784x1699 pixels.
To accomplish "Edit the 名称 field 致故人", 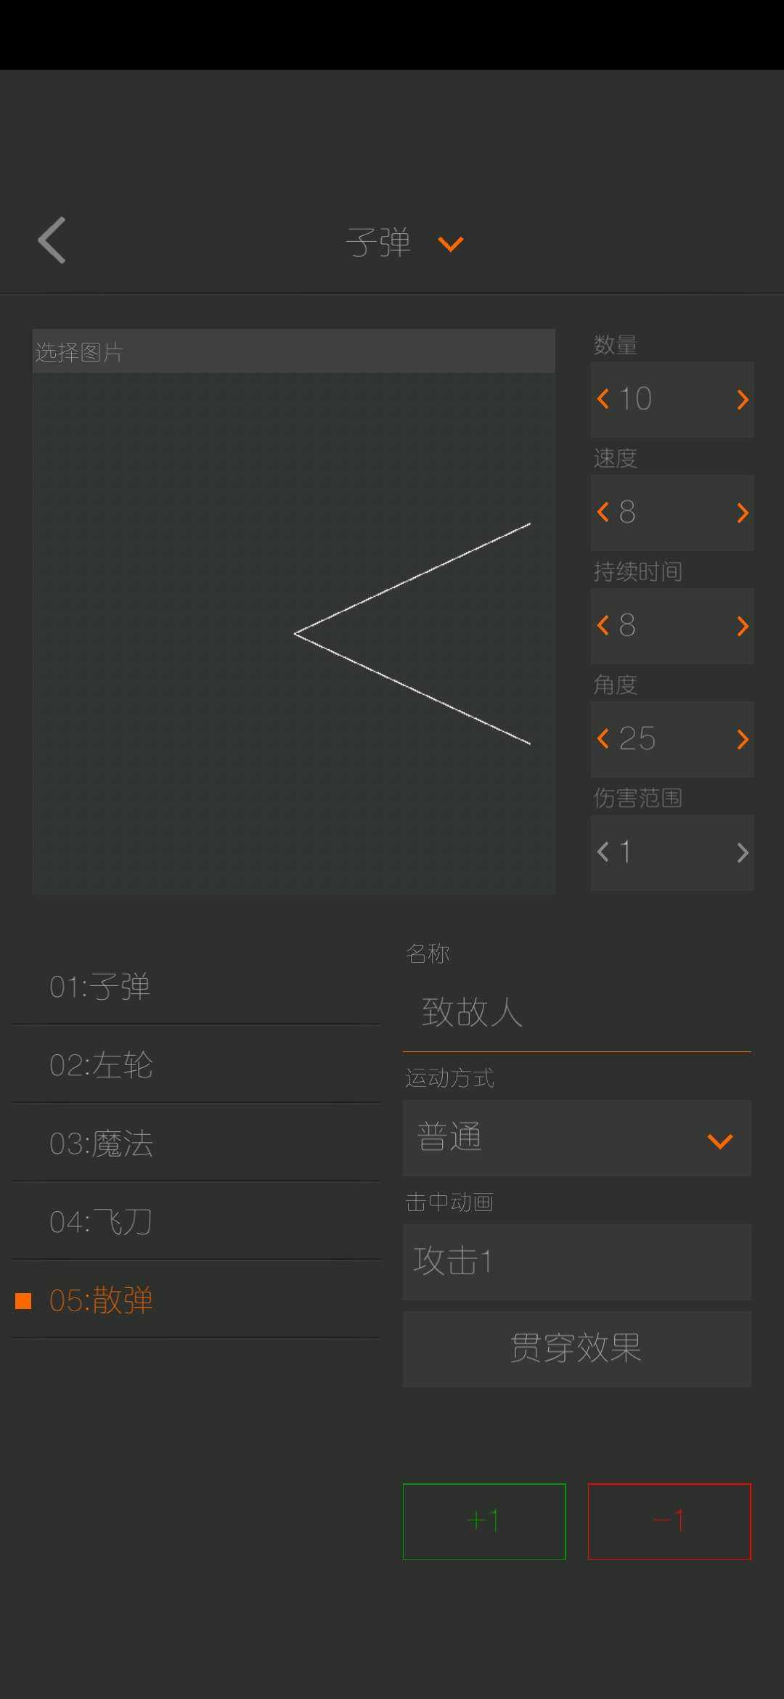I will [577, 1012].
